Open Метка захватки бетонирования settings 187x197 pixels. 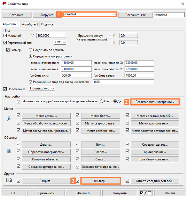click(x=155, y=131)
